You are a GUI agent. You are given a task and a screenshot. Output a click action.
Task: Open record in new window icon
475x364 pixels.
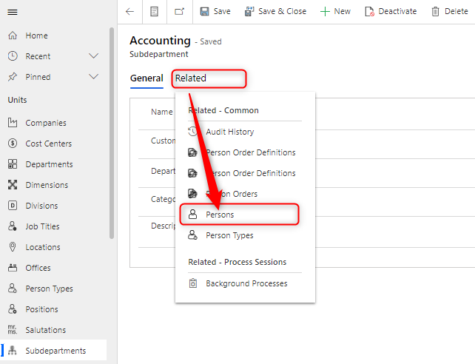179,12
